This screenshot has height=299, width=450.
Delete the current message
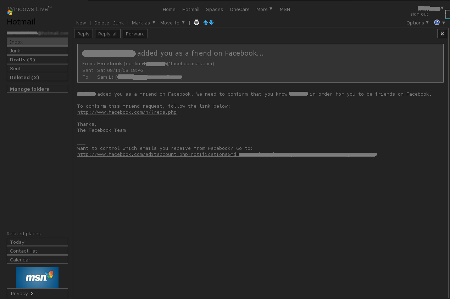[x=102, y=23]
